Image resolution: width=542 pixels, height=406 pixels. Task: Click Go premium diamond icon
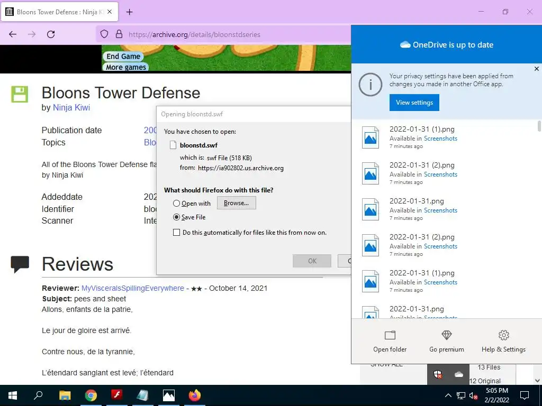pos(447,335)
